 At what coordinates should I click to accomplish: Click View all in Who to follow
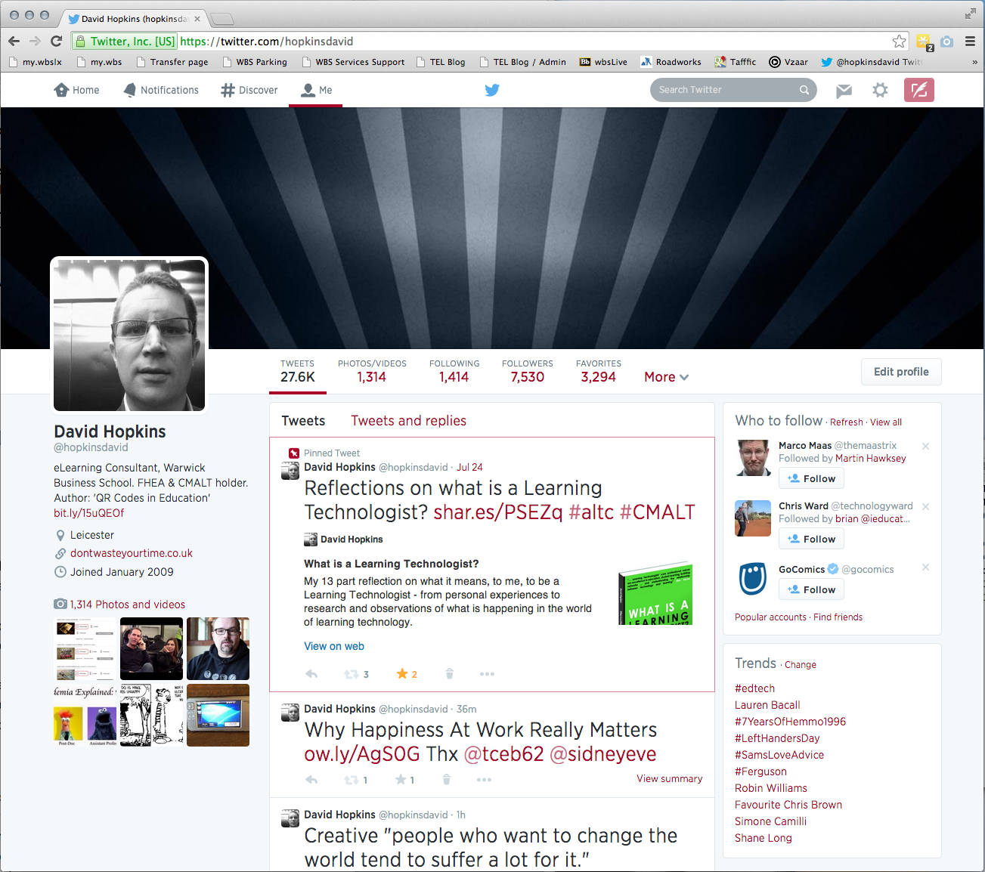[886, 422]
